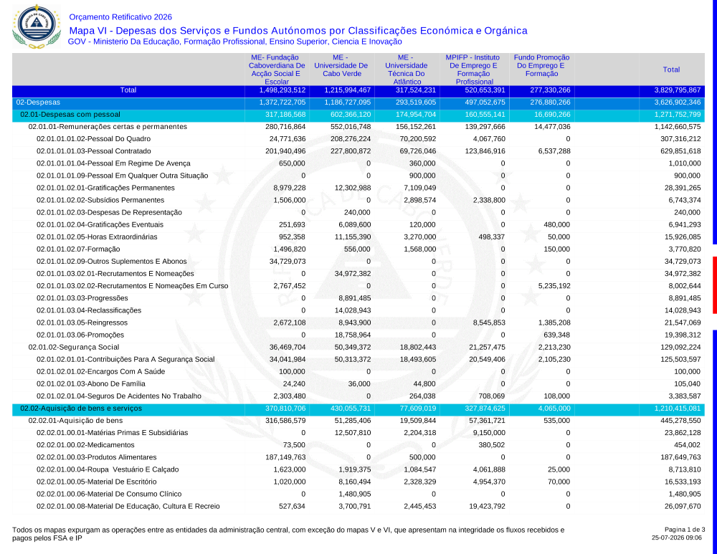
Task: Select '02.01.01.02.07-Formação' row label
Action: coord(78,249)
